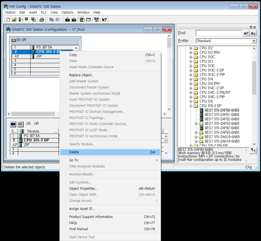Click Find Manual in context menu
261x241 pixels.
110,229
